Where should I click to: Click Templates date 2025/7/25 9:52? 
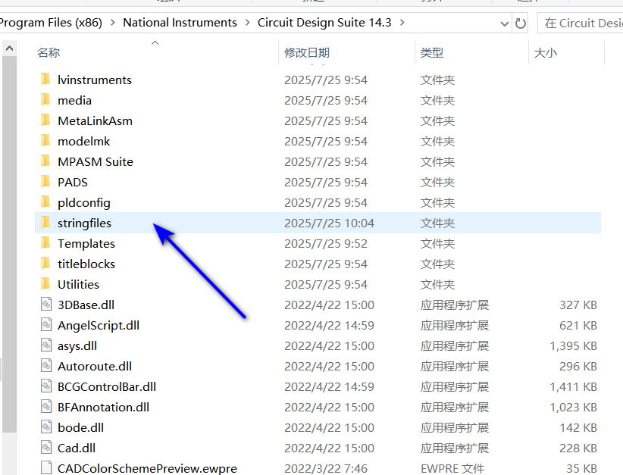[326, 243]
